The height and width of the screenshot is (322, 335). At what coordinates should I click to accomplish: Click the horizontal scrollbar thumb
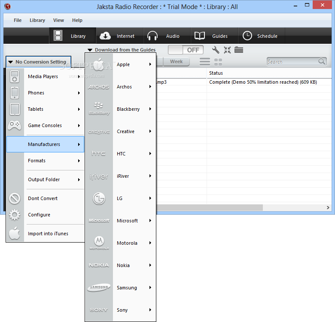tap(210, 207)
